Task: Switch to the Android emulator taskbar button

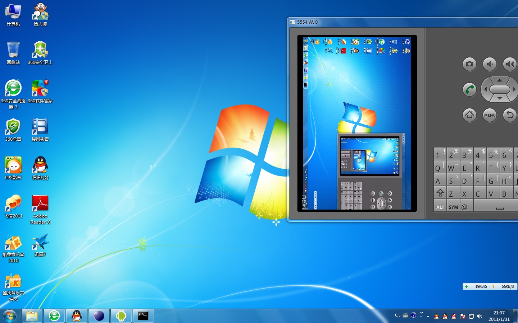Action: (121, 316)
